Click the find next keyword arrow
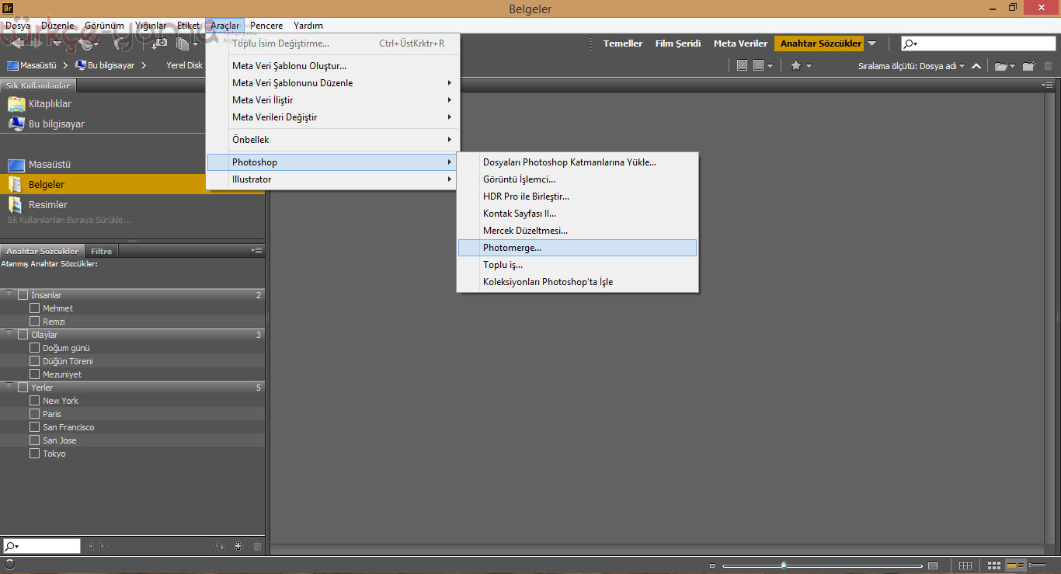Screen dimensions: 1061x574 click(x=103, y=546)
